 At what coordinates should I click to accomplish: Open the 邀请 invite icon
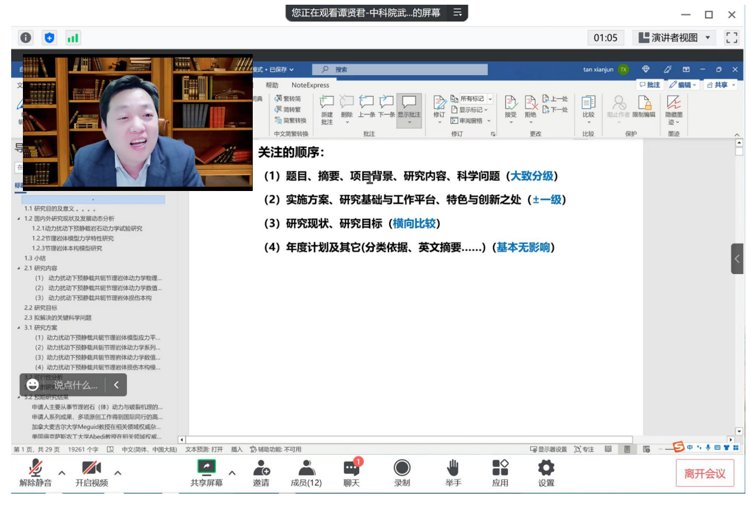tap(261, 468)
